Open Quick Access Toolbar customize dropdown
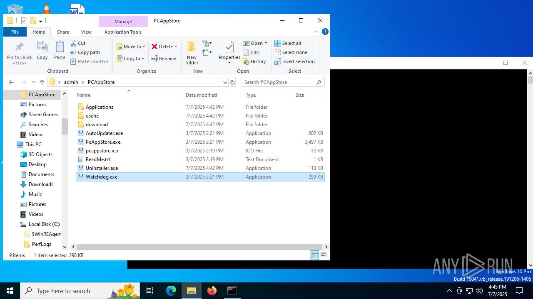Screen dimensions: 533x299 40,21
